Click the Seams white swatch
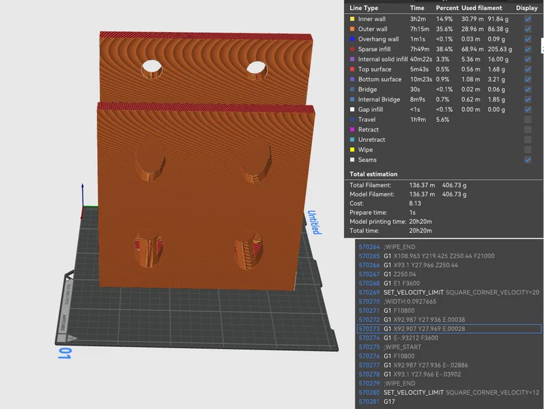The width and height of the screenshot is (544, 409). pyautogui.click(x=352, y=160)
